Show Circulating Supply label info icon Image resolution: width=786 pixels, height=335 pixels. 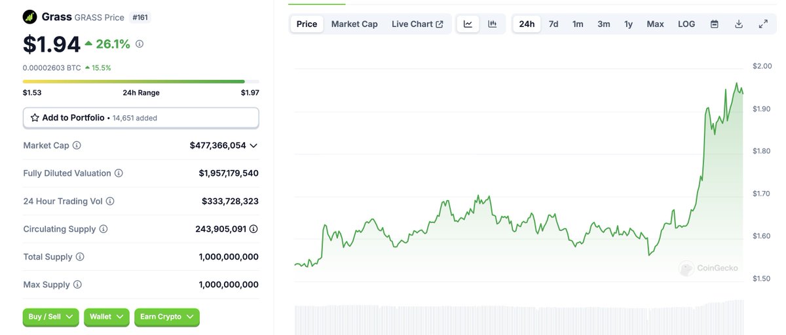[x=103, y=229]
